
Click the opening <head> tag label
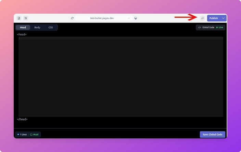point(22,34)
